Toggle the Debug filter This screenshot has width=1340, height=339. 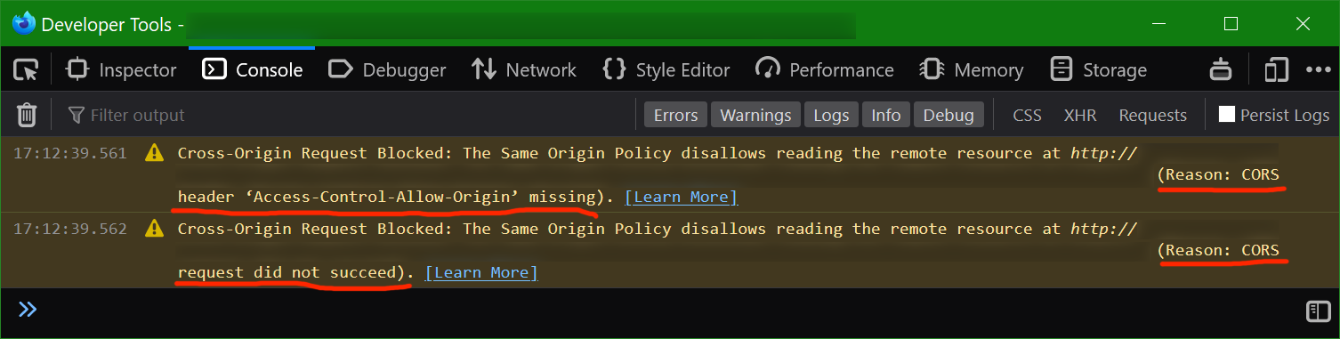tap(948, 115)
